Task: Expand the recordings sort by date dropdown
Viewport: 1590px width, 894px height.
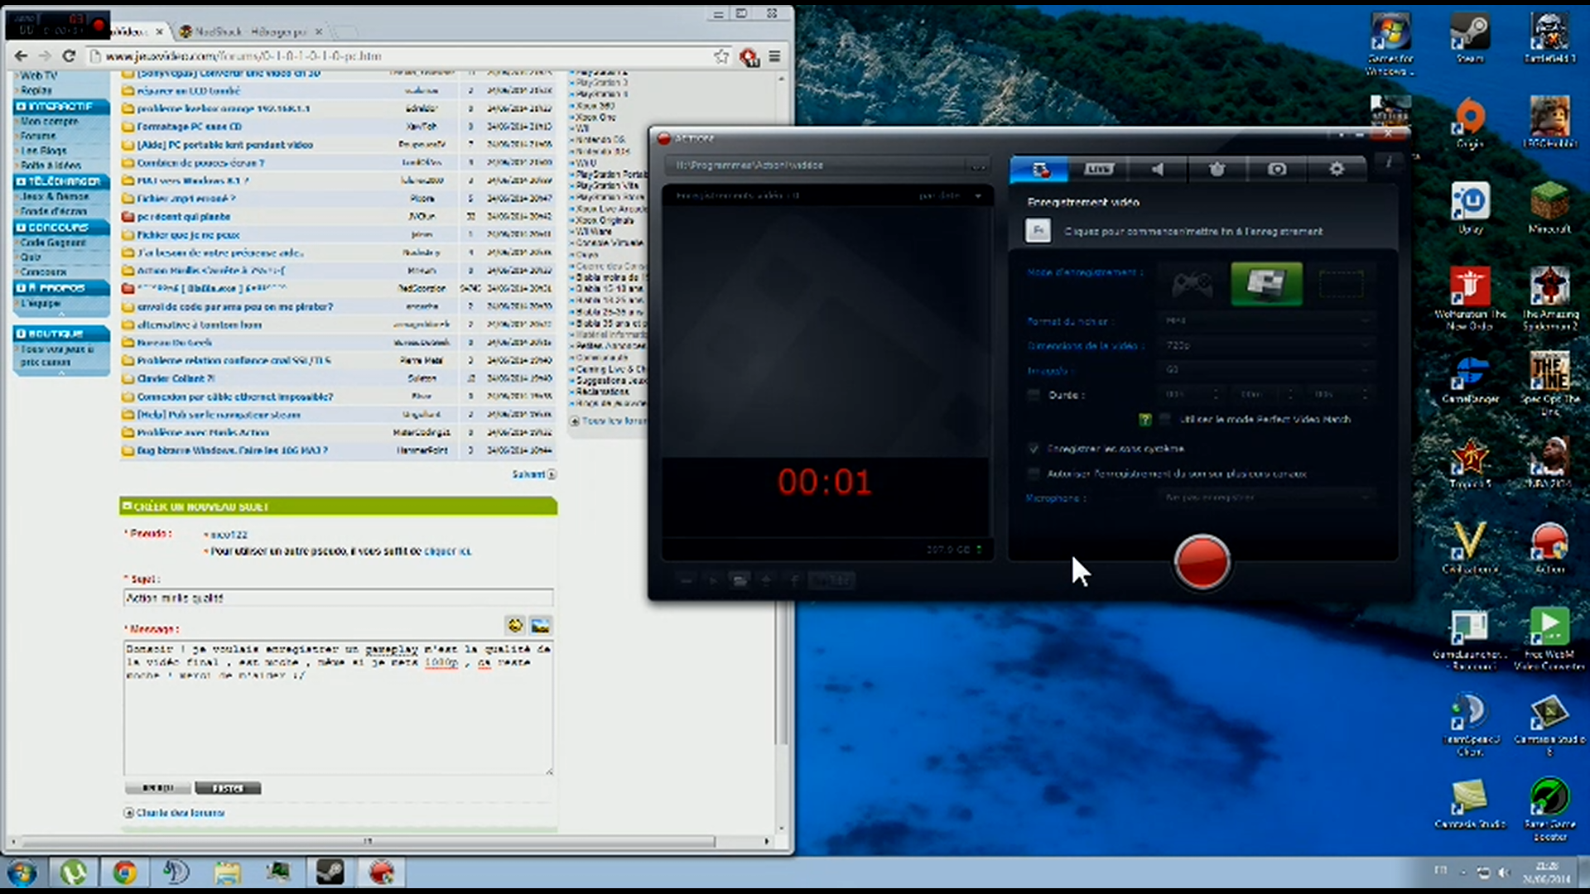Action: click(x=977, y=196)
